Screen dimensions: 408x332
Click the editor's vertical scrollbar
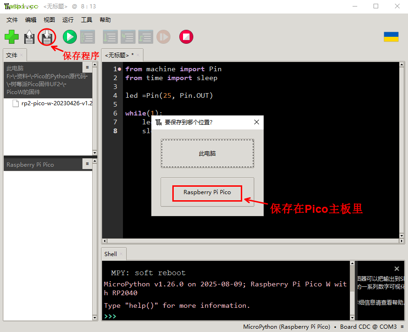tap(402, 140)
